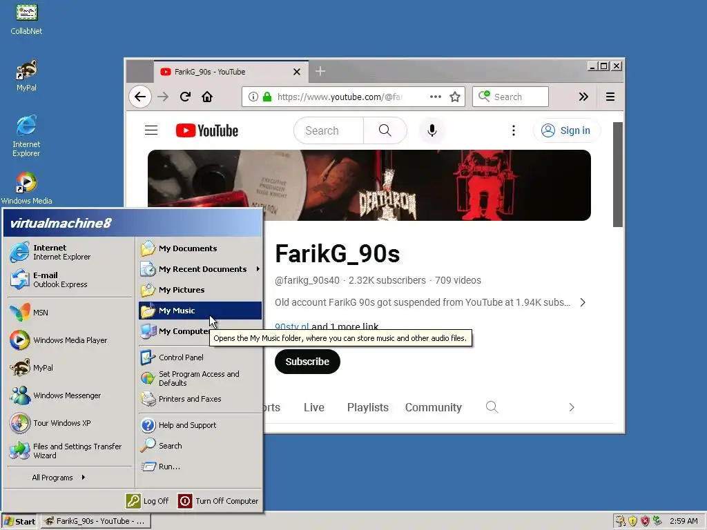Open Outlook Express E-mail entry
707x530 pixels.
(x=70, y=279)
